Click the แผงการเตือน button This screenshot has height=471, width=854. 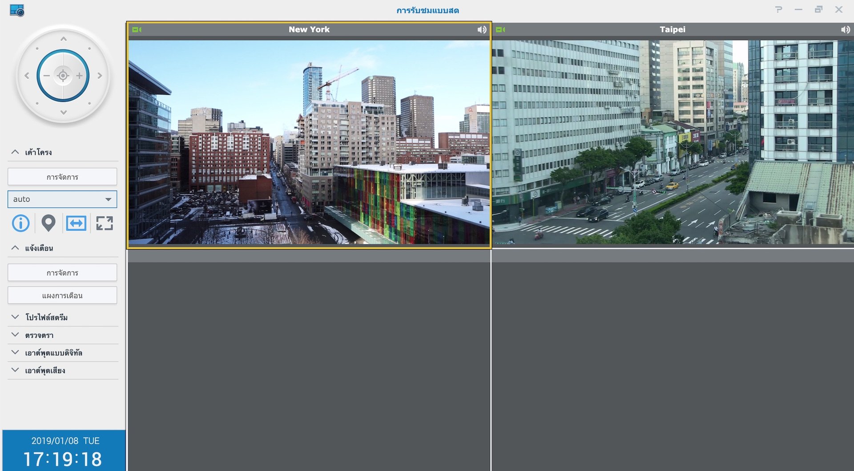pyautogui.click(x=62, y=295)
